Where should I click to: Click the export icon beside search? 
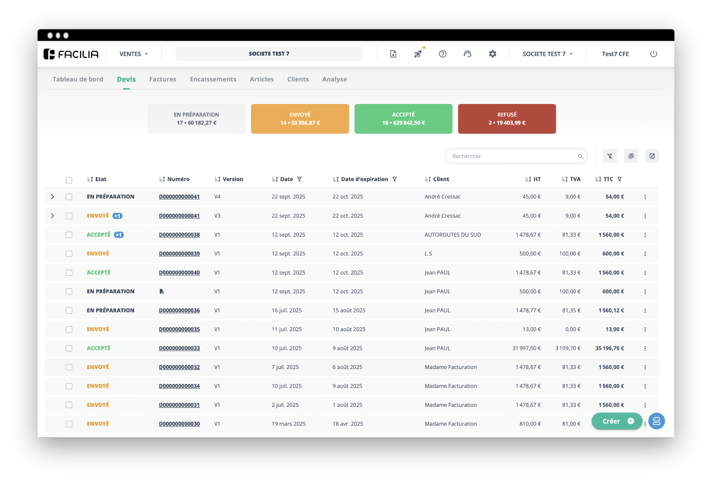pos(652,156)
